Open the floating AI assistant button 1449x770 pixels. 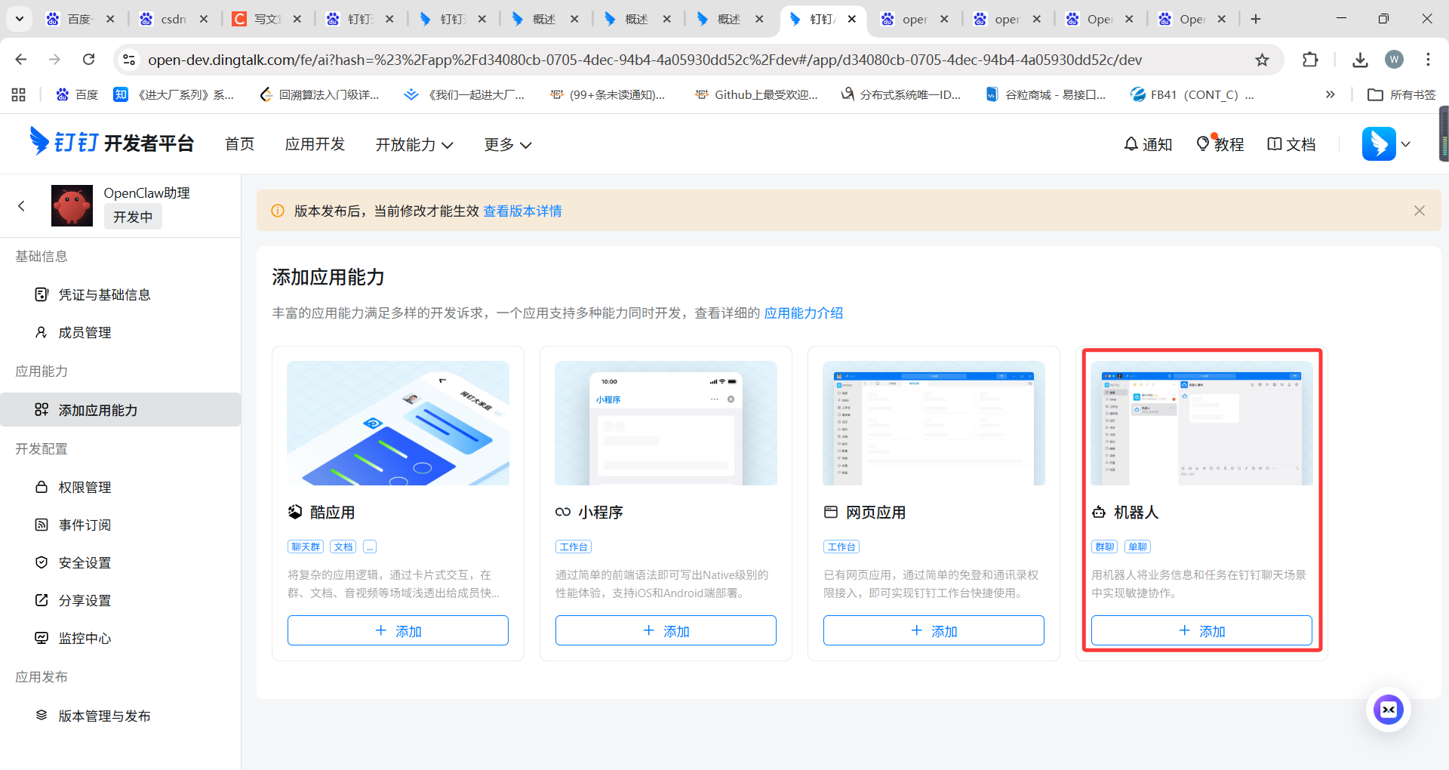tap(1389, 710)
